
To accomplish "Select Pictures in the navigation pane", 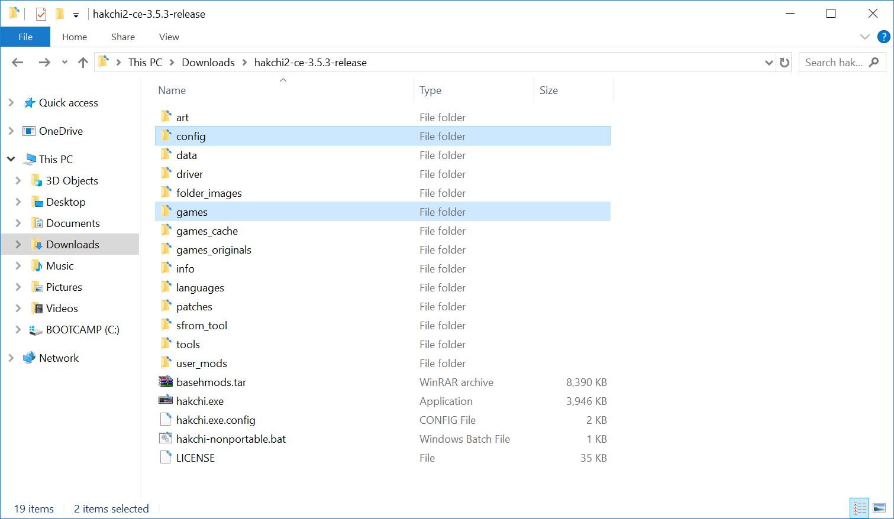I will coord(64,287).
